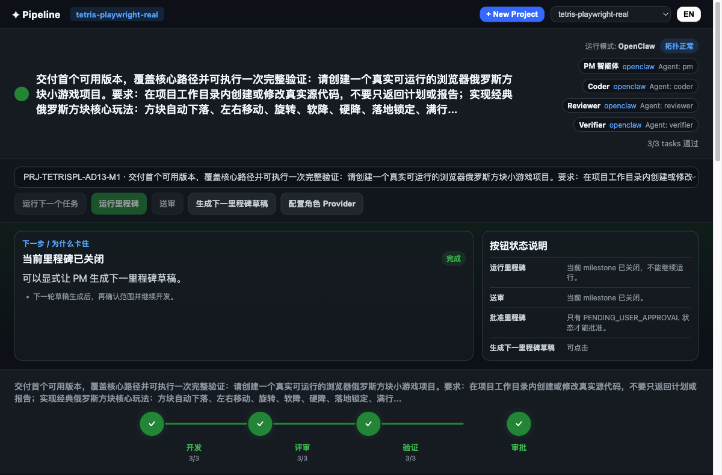Click the 完成 badge on milestone card
The image size is (722, 475).
pos(453,258)
